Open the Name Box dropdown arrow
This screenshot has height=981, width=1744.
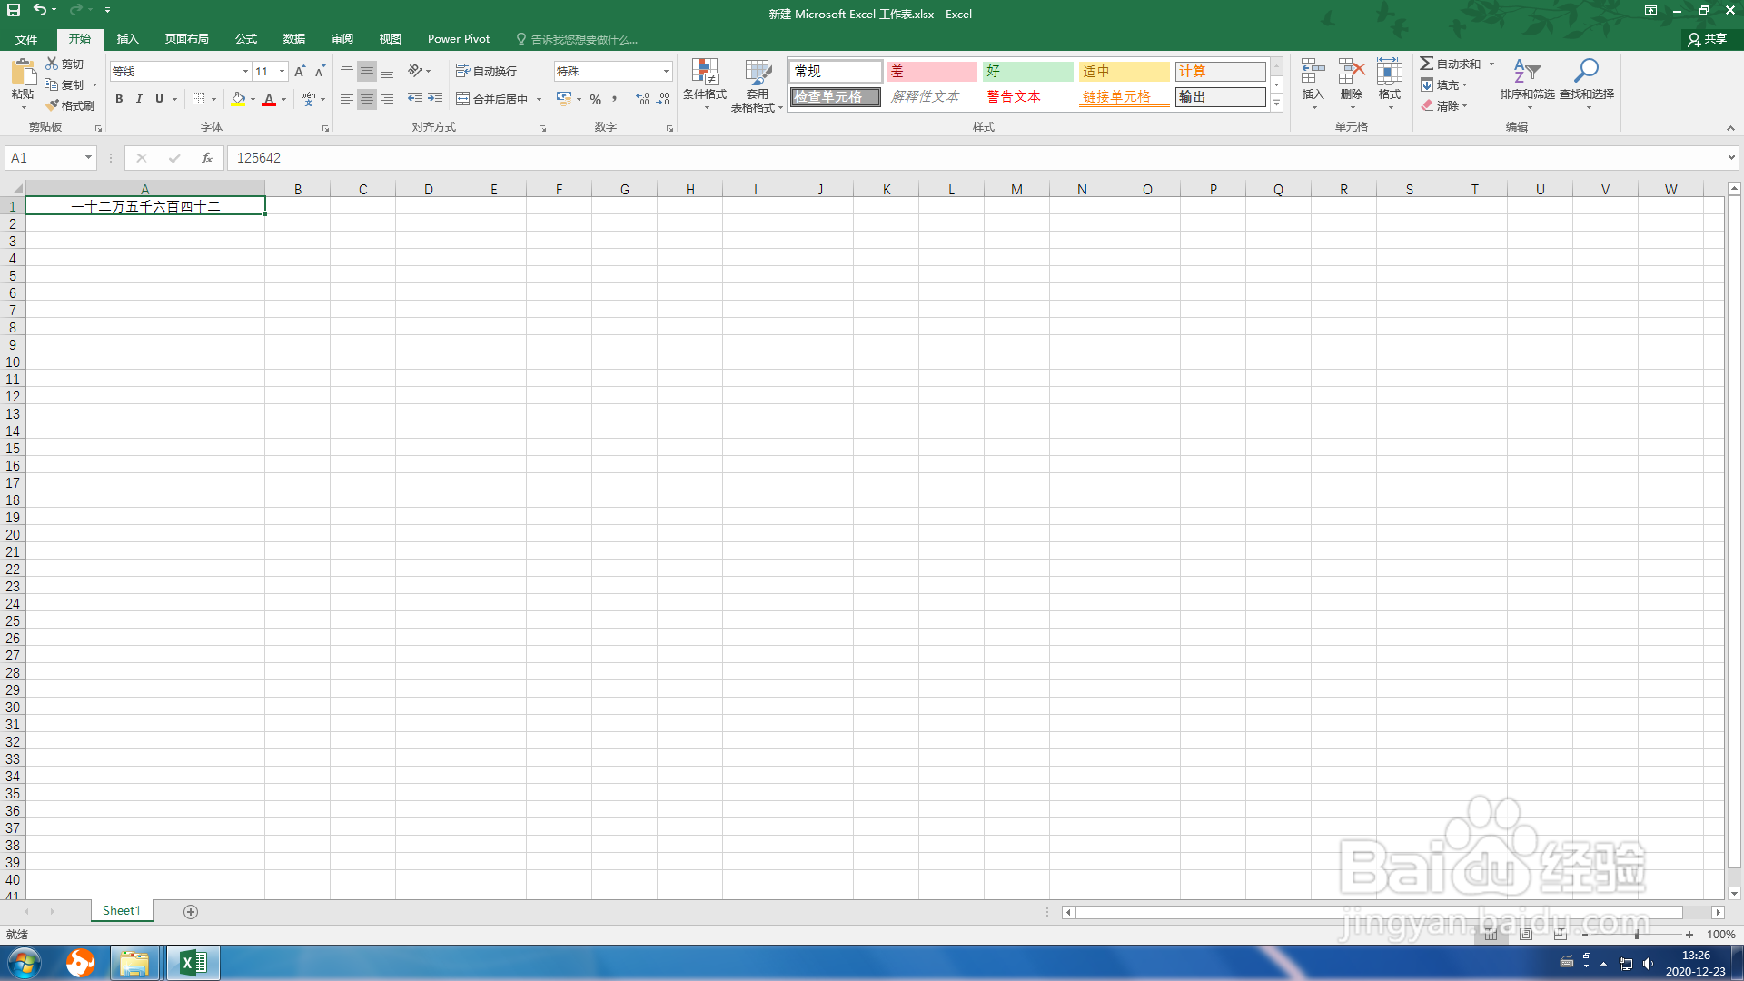tap(88, 158)
